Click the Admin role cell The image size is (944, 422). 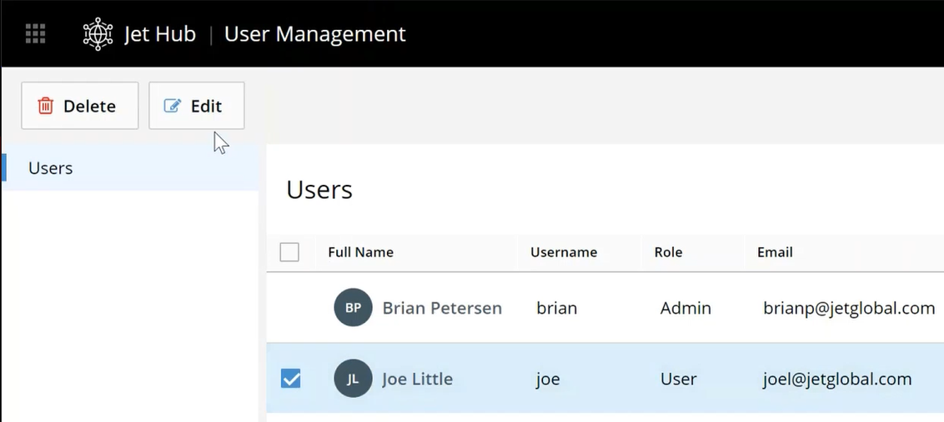pyautogui.click(x=685, y=308)
